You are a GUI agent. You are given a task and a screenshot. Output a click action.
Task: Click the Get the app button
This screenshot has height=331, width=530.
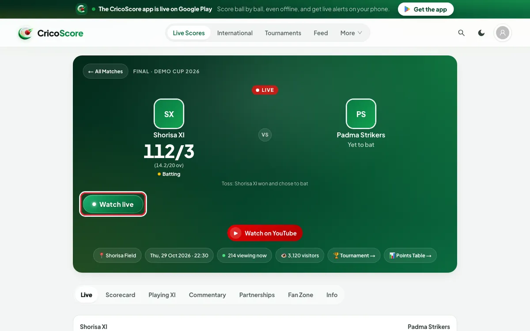[x=426, y=9]
